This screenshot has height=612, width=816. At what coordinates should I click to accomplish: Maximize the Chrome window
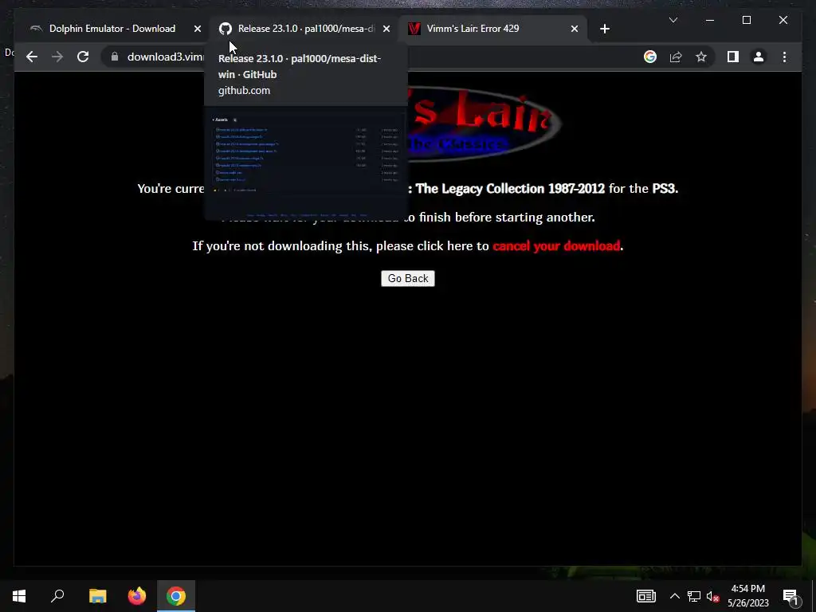pos(746,20)
